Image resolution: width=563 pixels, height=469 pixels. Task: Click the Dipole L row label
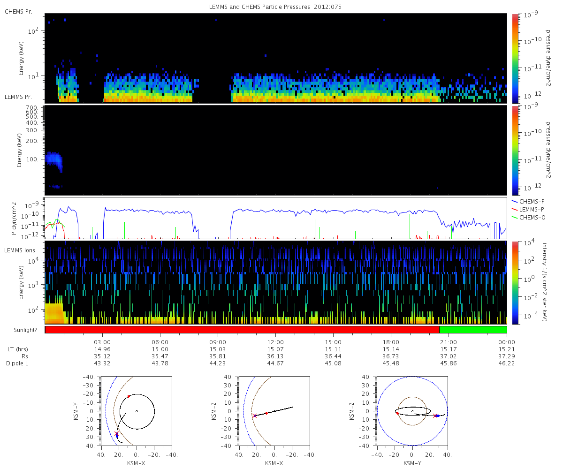[17, 363]
